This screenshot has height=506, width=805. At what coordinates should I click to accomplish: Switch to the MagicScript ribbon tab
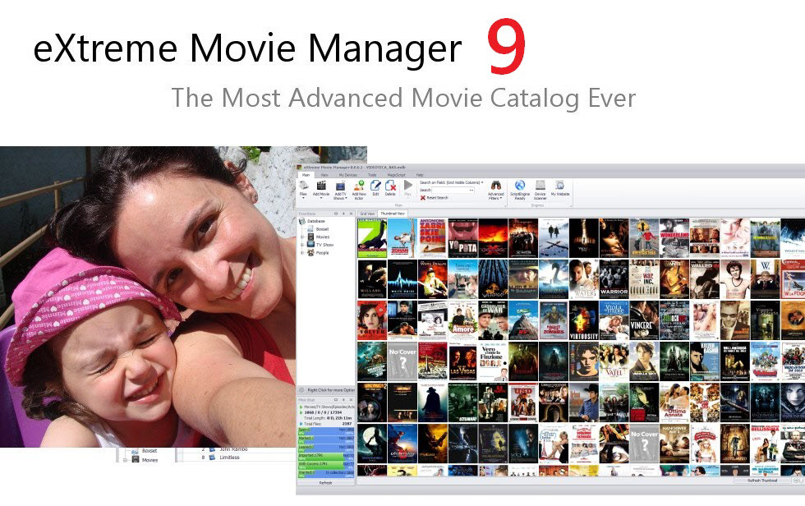pos(396,175)
